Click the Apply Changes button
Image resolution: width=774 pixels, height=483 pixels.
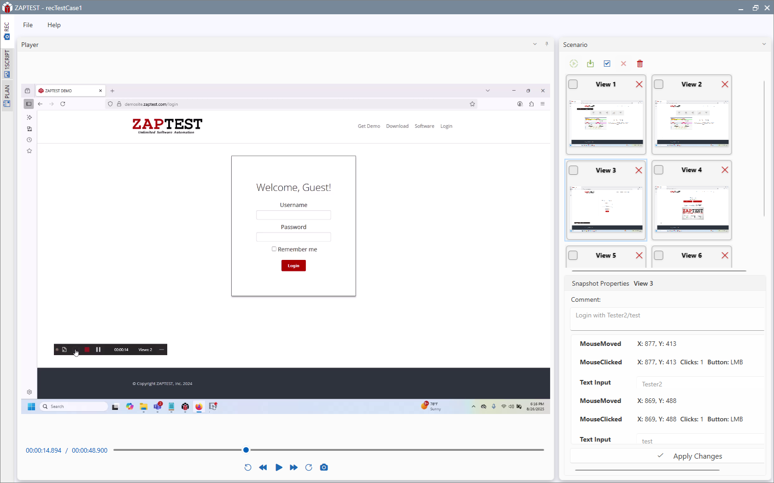click(667, 456)
